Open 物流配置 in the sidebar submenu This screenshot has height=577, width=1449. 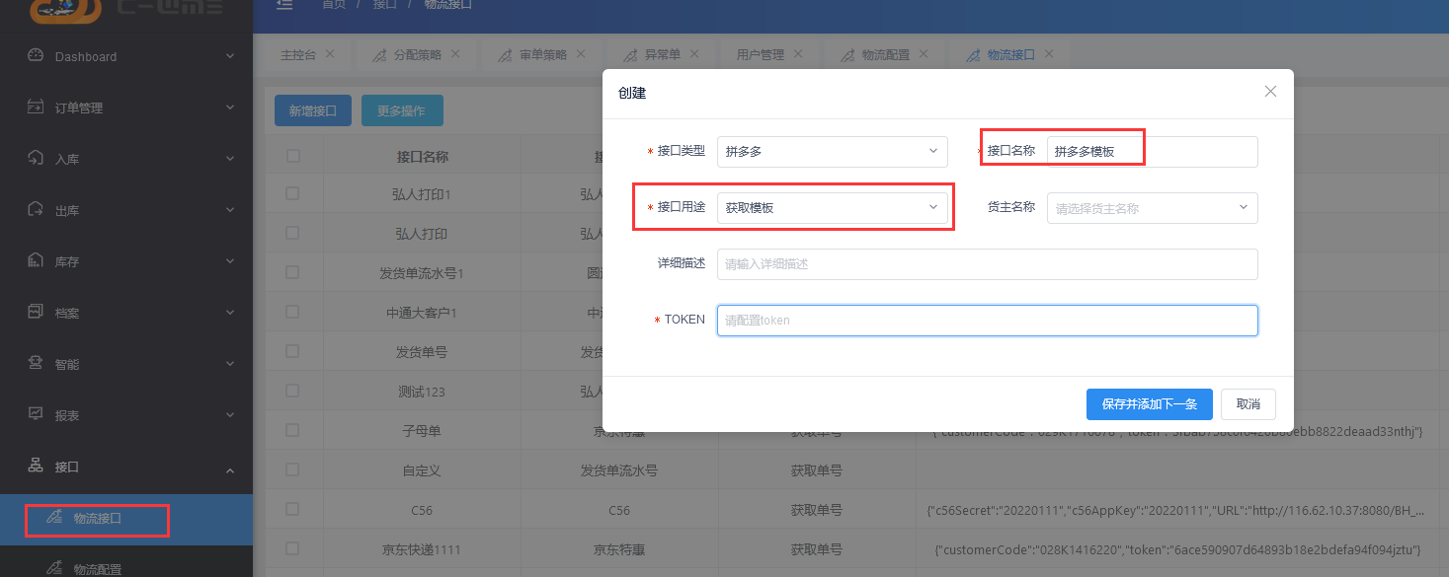[97, 568]
